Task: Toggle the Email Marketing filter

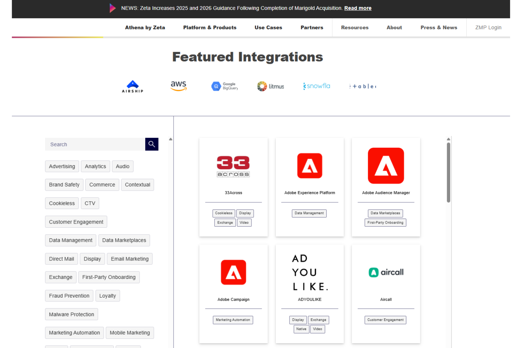Action: [x=130, y=259]
